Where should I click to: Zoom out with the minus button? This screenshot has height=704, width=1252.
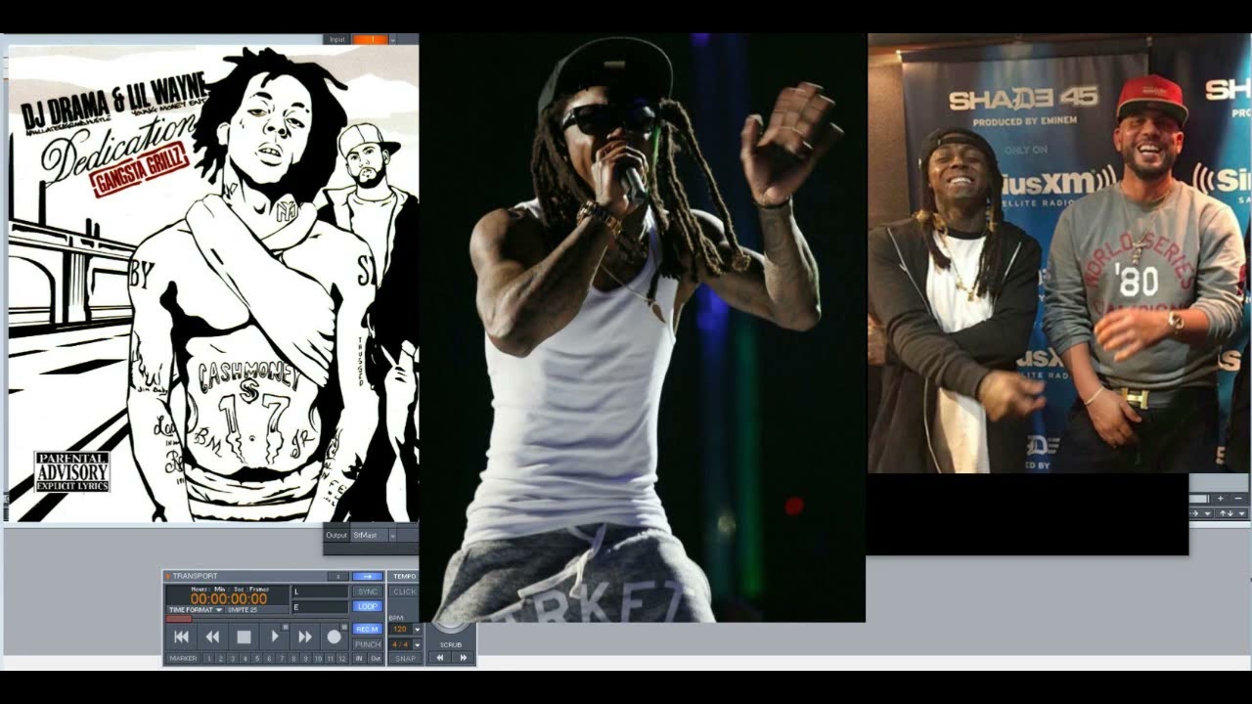pyautogui.click(x=1238, y=499)
